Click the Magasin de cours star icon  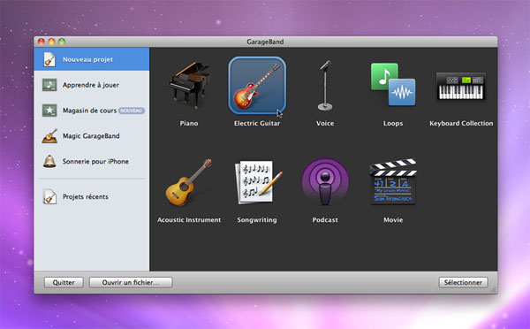point(49,111)
